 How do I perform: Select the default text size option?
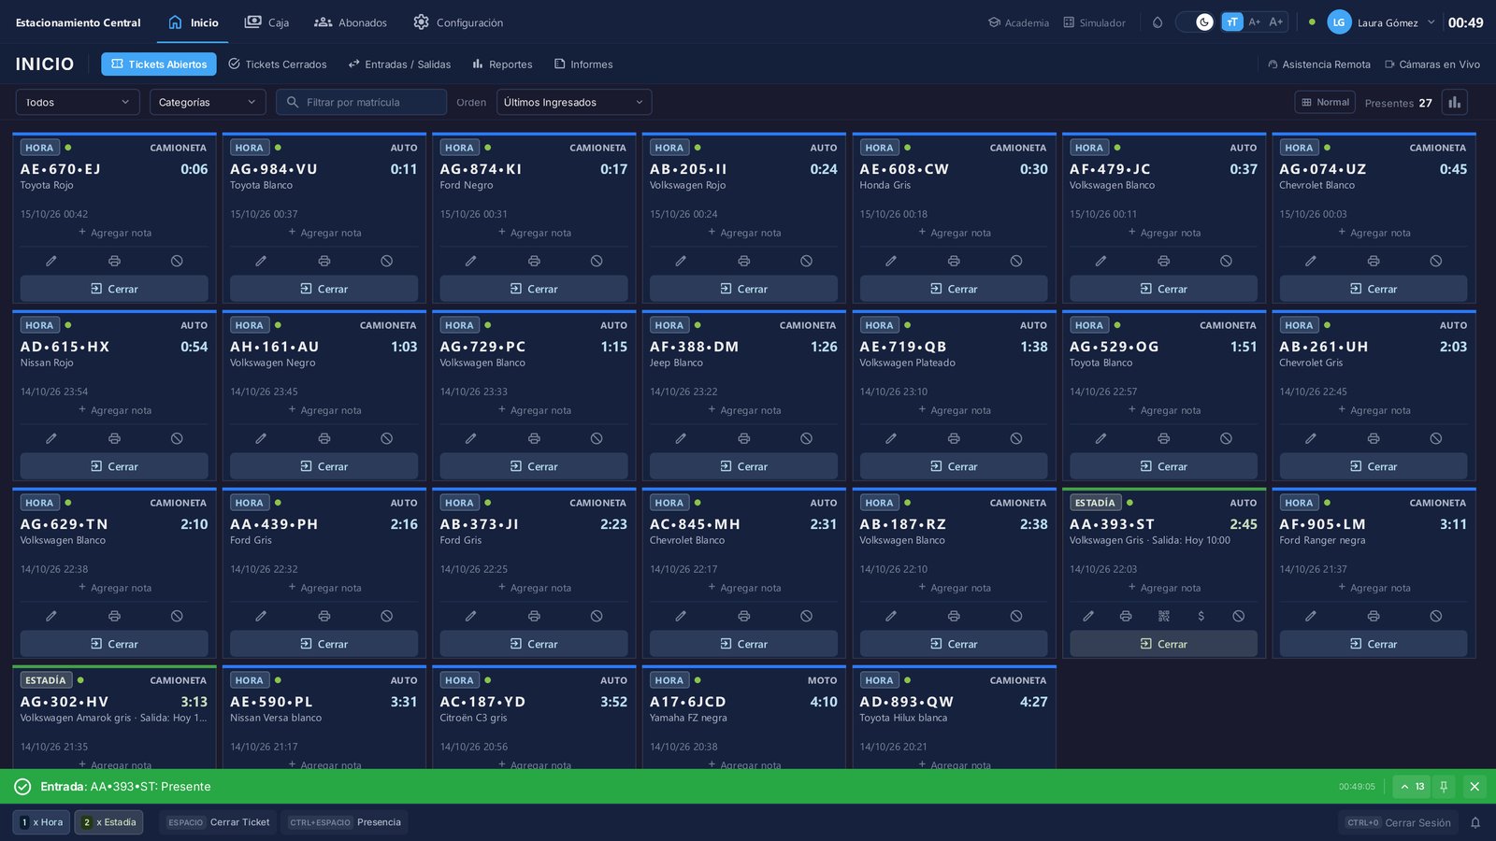(x=1232, y=22)
